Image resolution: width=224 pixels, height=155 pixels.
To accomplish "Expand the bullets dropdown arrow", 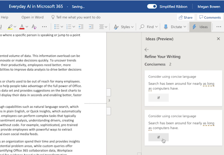I will 62,27.
